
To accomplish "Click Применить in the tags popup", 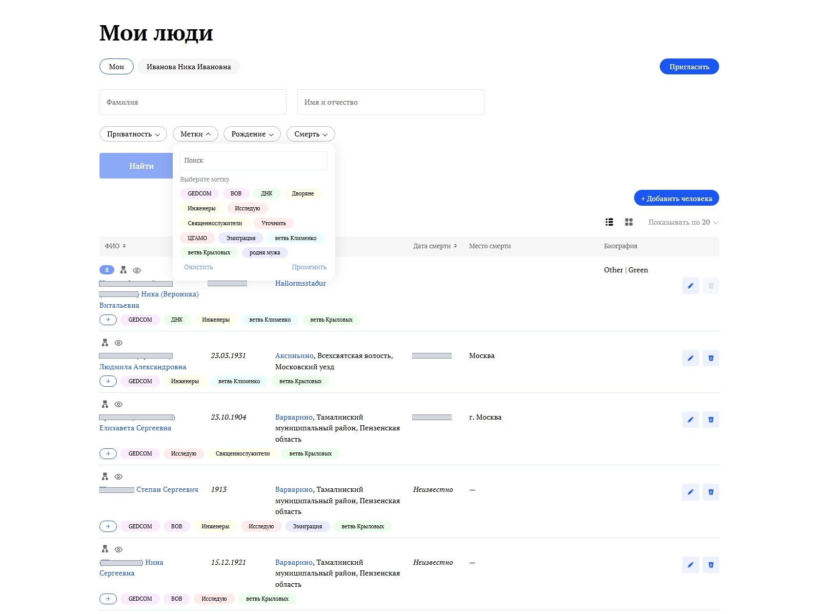I will pos(309,267).
